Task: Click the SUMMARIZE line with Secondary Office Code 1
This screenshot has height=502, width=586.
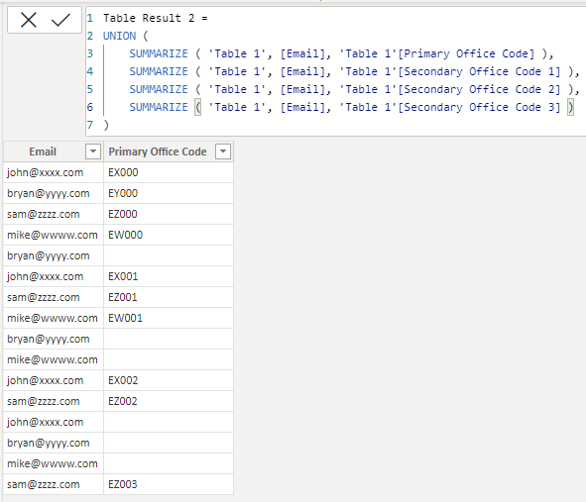Action: click(x=354, y=71)
